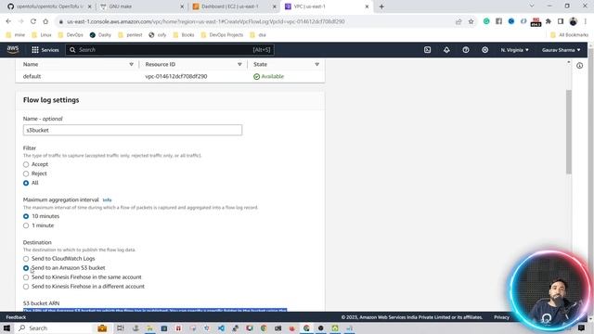Open the red badge extension icon
594x334 pixels.
click(x=536, y=22)
